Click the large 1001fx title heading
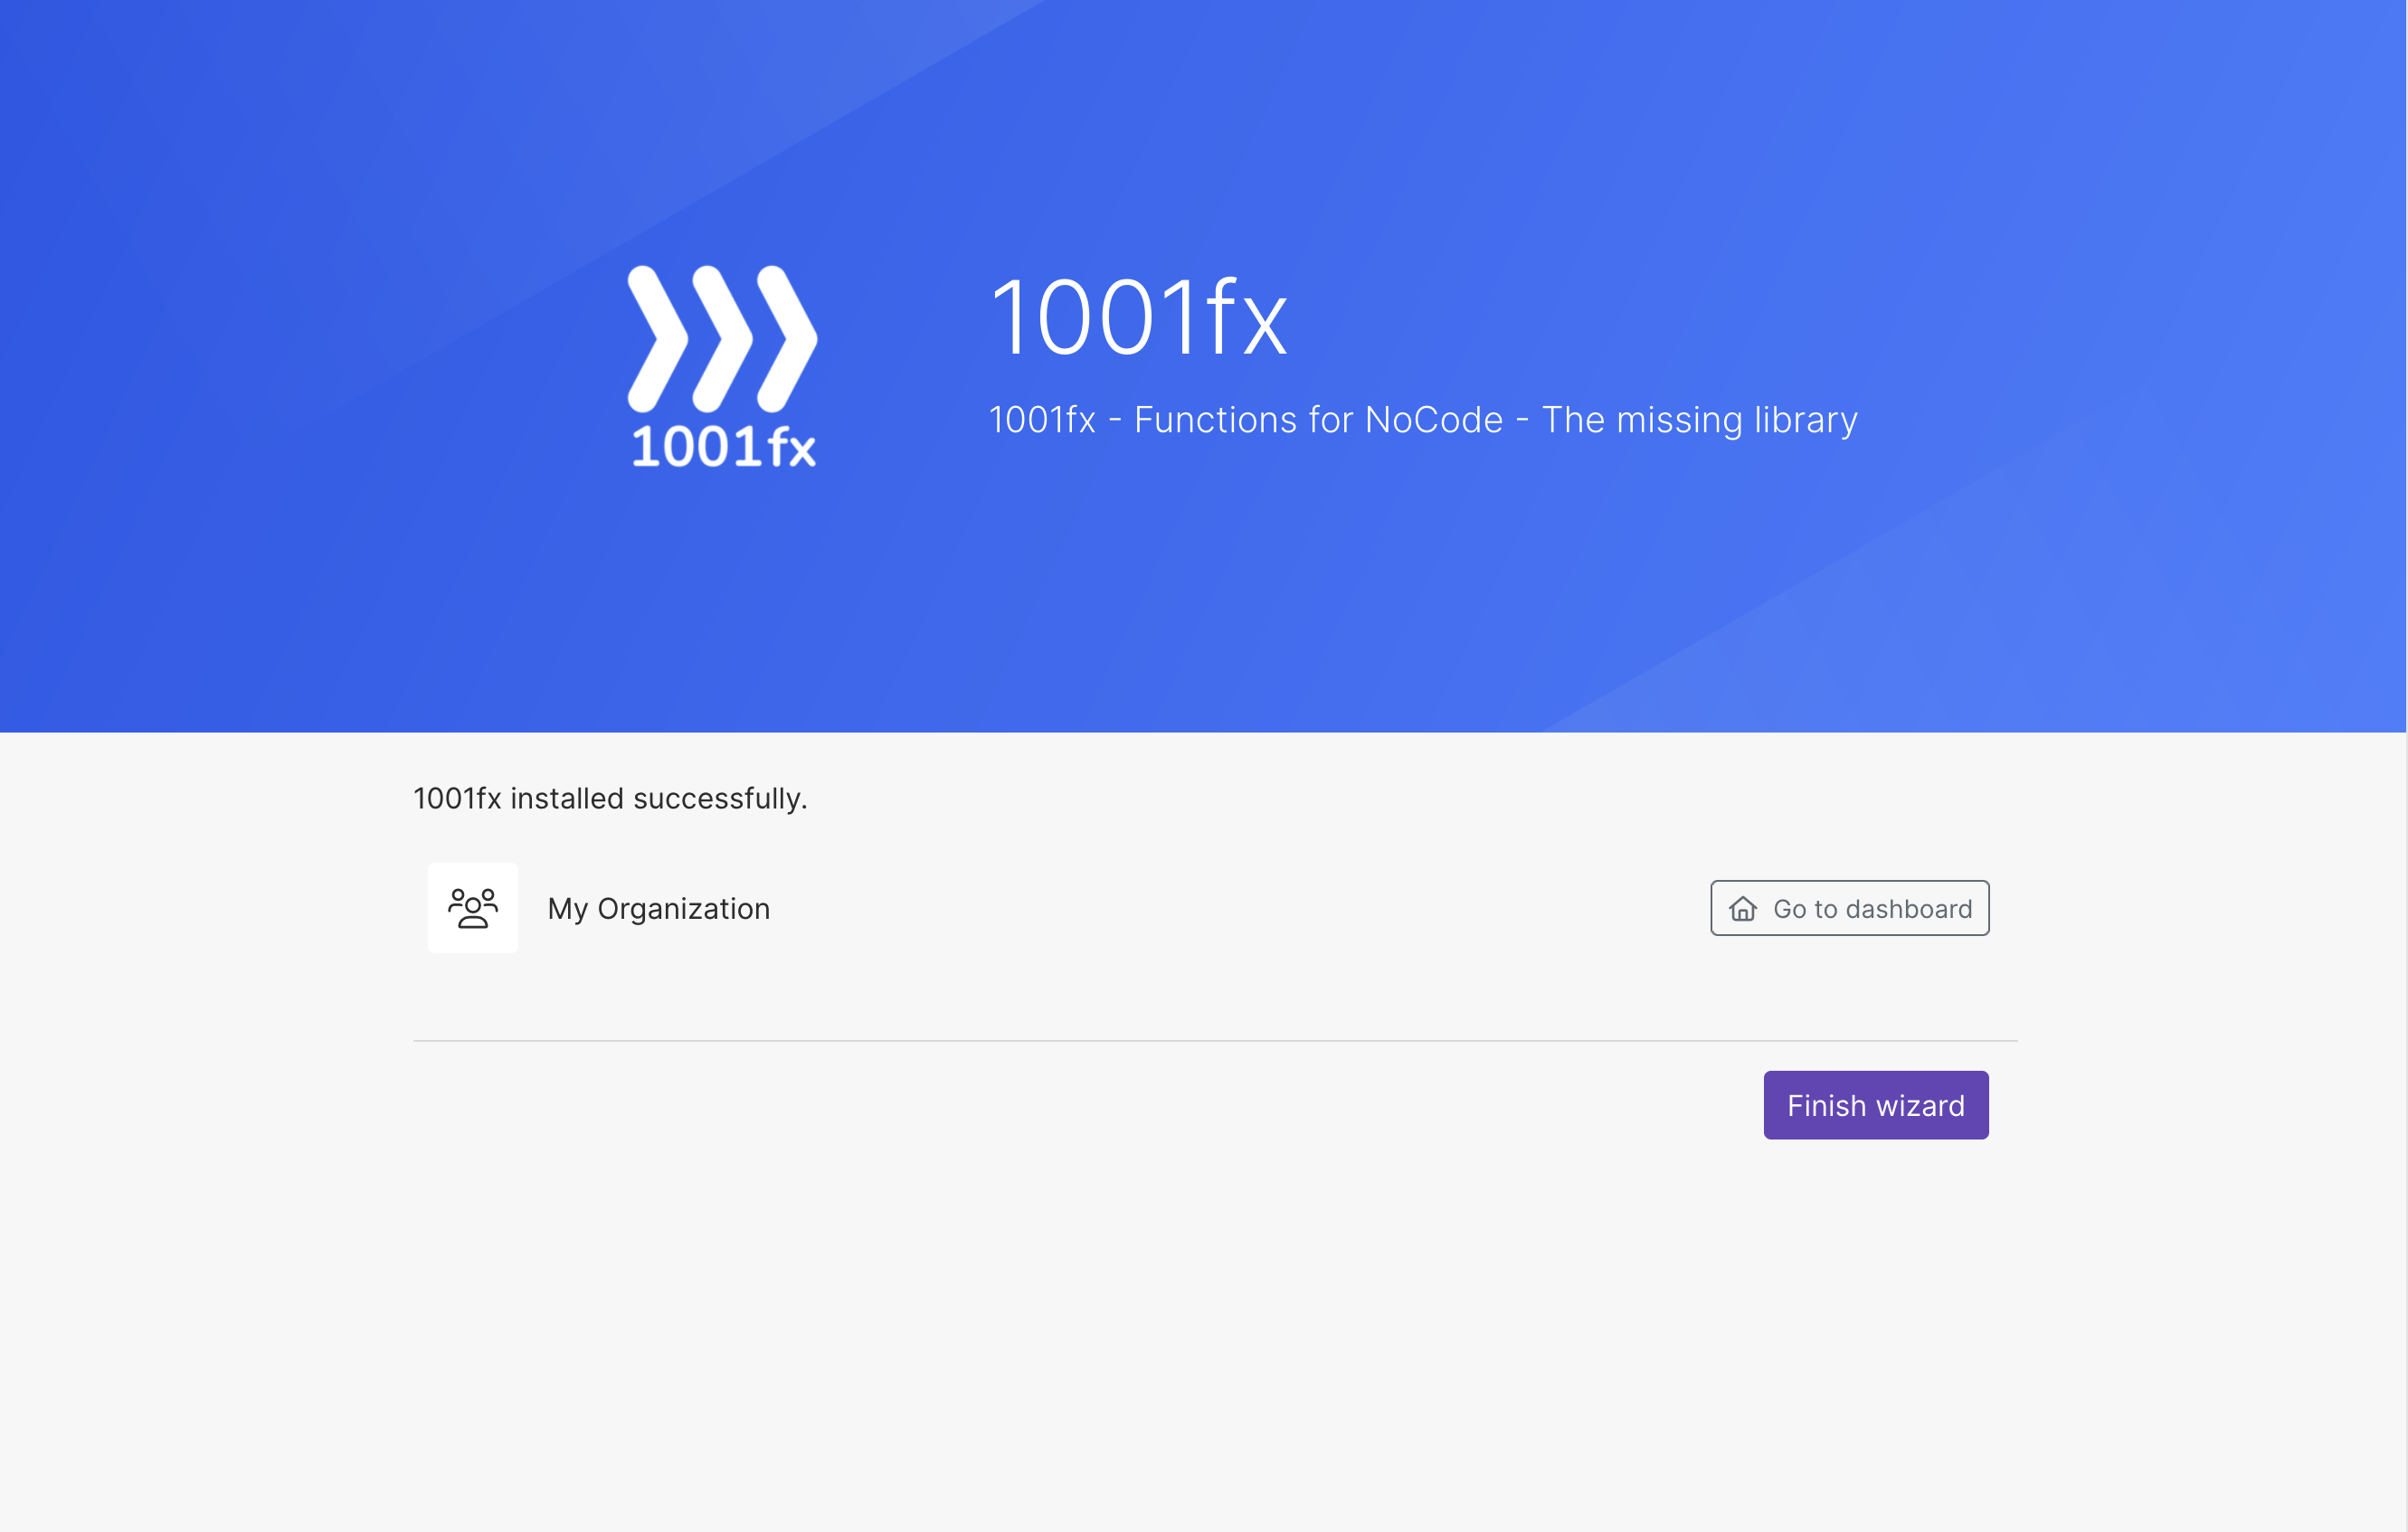Screen dimensions: 2408x1532 [1139, 318]
